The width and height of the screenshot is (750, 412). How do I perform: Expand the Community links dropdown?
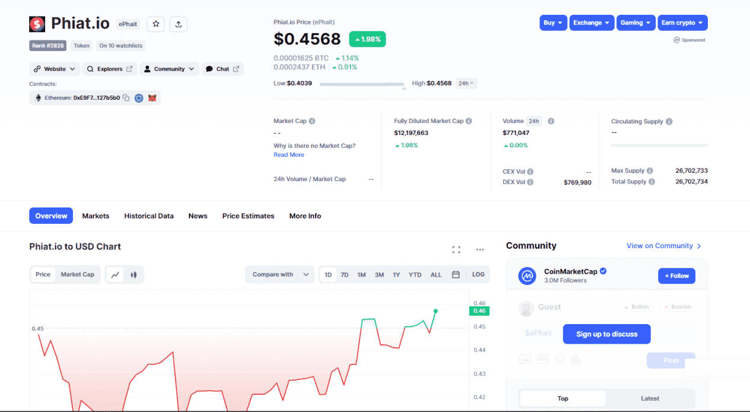pos(169,69)
